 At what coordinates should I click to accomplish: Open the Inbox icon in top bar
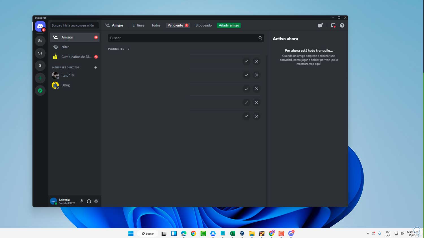(x=333, y=25)
